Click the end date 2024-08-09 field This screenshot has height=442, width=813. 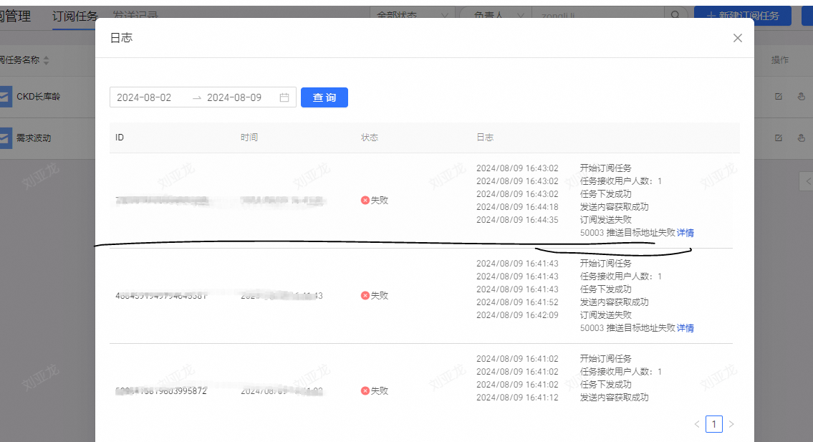point(234,97)
